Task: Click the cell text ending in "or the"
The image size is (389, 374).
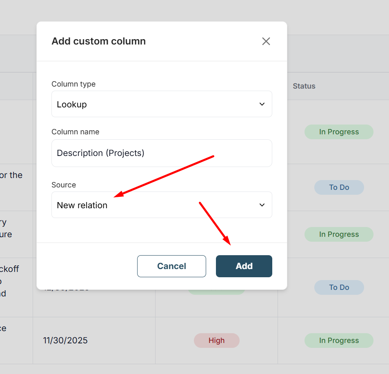Action: [11, 175]
